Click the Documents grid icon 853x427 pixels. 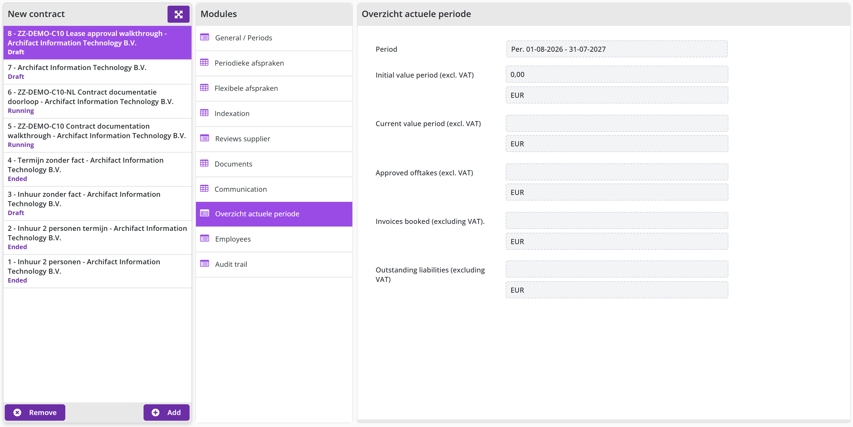[x=204, y=163]
